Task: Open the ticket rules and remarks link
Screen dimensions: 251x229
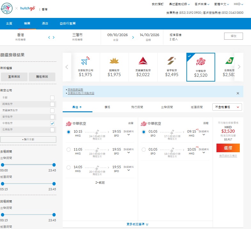Action: click(x=228, y=156)
